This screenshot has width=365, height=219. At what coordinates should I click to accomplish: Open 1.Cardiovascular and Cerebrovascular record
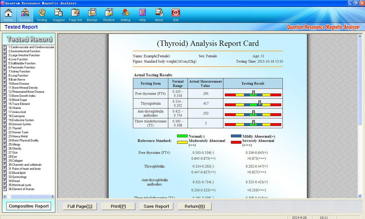pos(31,47)
